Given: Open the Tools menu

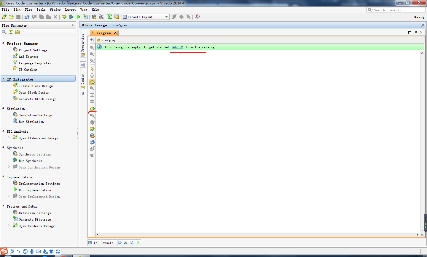Looking at the screenshot, I should [41, 9].
